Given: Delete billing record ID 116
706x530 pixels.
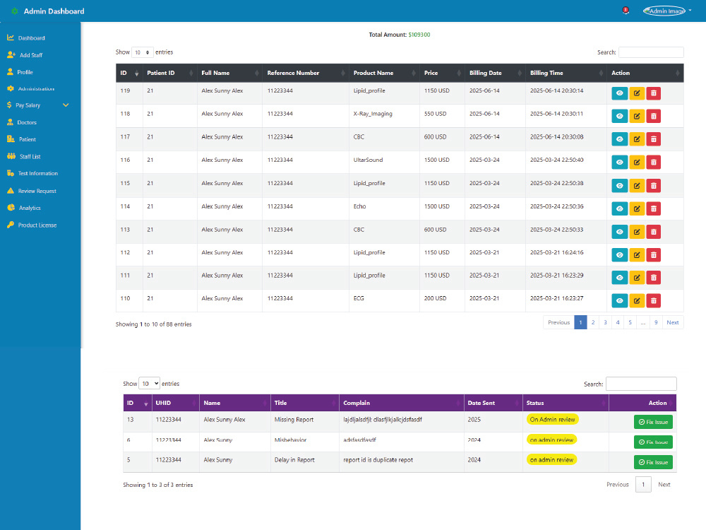Looking at the screenshot, I should (653, 163).
